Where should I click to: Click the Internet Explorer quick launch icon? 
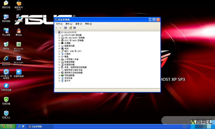[19, 126]
